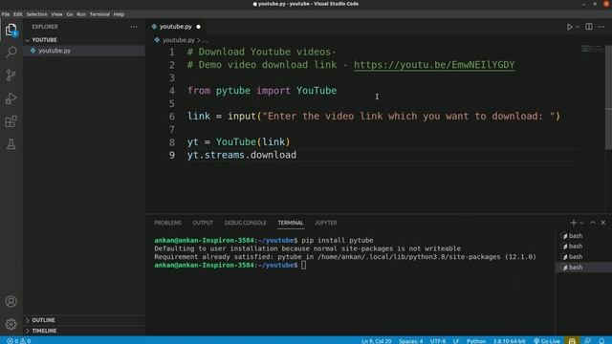Click errors and warnings status indicator

pos(19,341)
